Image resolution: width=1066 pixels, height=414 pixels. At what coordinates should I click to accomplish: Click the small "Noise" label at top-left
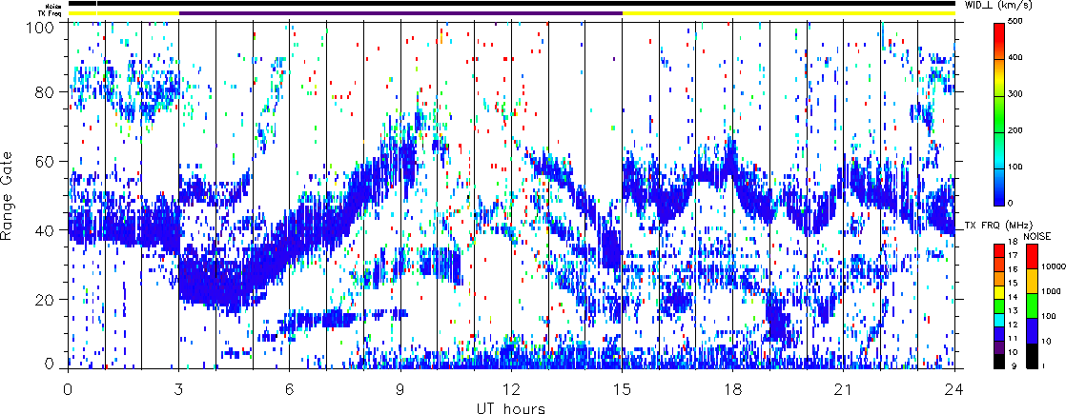(55, 6)
